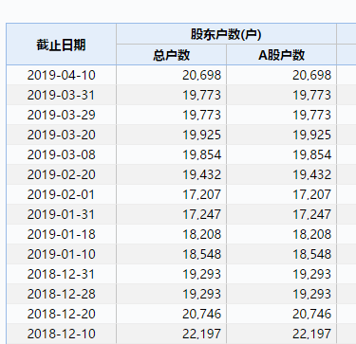Select A股户数 value 19,293 for 2018-12-28

click(x=312, y=294)
